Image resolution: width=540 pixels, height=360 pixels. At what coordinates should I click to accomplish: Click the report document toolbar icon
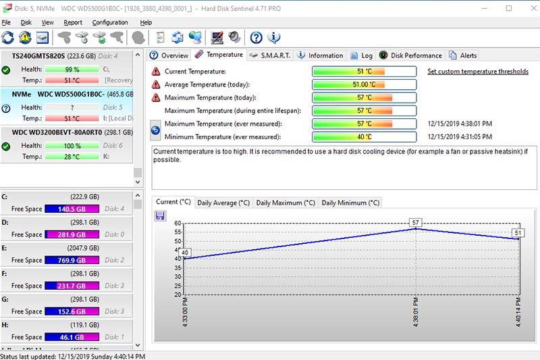click(x=161, y=37)
